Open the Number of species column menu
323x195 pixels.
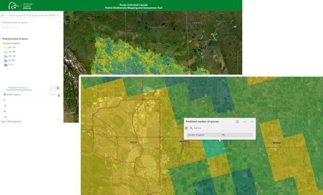click(54, 95)
